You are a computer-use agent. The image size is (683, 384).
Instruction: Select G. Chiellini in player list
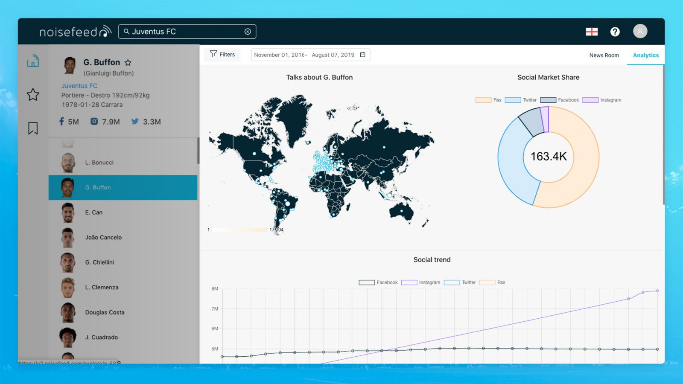tap(123, 262)
